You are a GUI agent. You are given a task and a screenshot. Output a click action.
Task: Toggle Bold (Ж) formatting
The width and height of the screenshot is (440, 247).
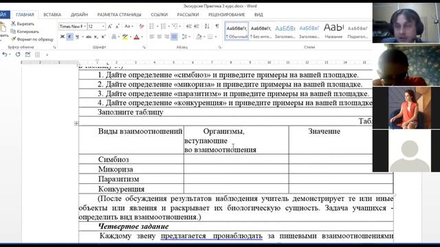(x=63, y=36)
